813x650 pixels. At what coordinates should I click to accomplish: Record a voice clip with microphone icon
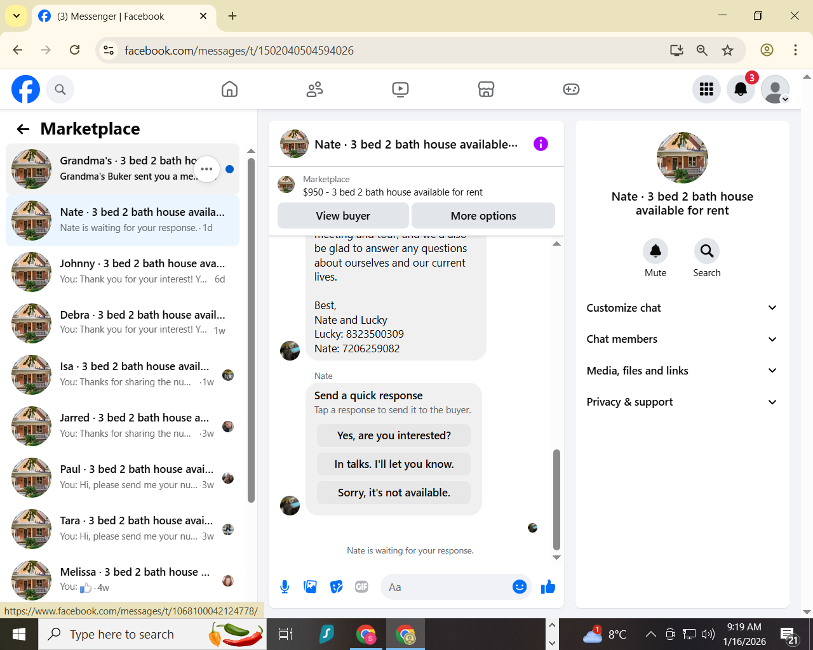click(x=285, y=587)
